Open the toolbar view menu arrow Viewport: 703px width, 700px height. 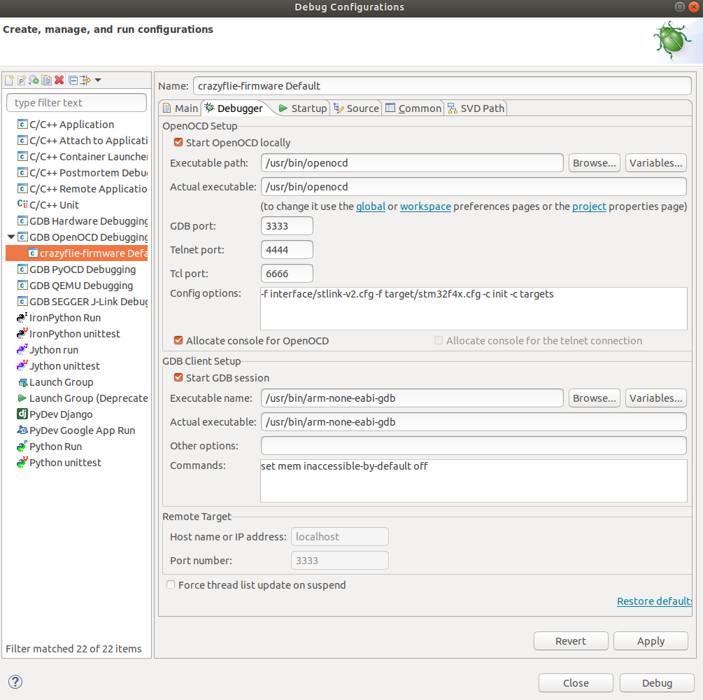pos(98,80)
